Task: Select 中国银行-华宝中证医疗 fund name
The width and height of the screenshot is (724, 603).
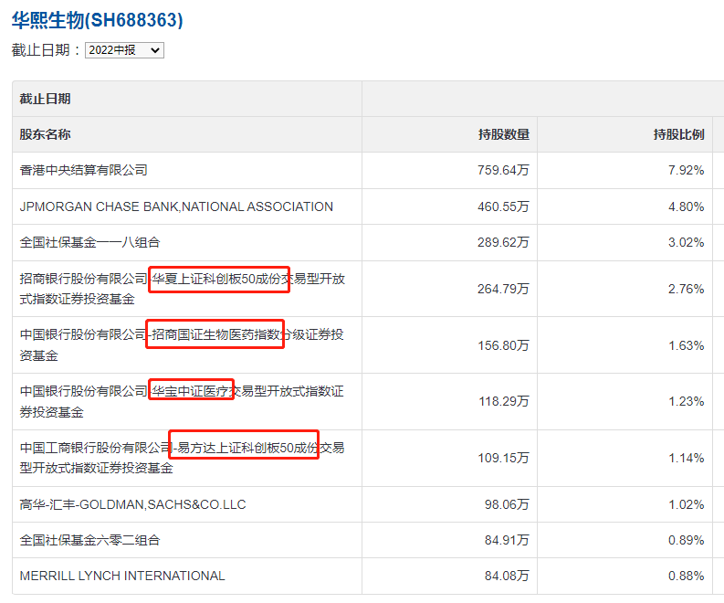Action: pos(182,401)
